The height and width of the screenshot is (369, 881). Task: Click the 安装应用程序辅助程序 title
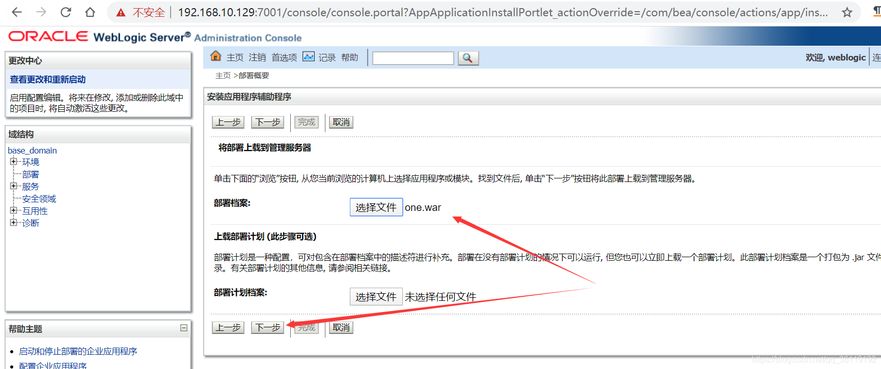click(249, 97)
